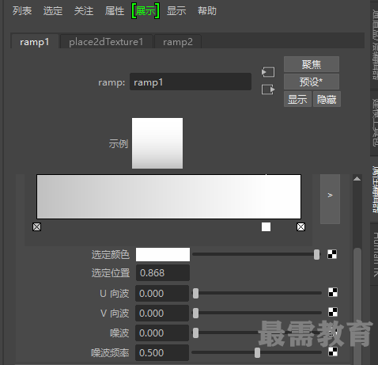
Task: Click the V 向波 value field
Action: pos(162,313)
